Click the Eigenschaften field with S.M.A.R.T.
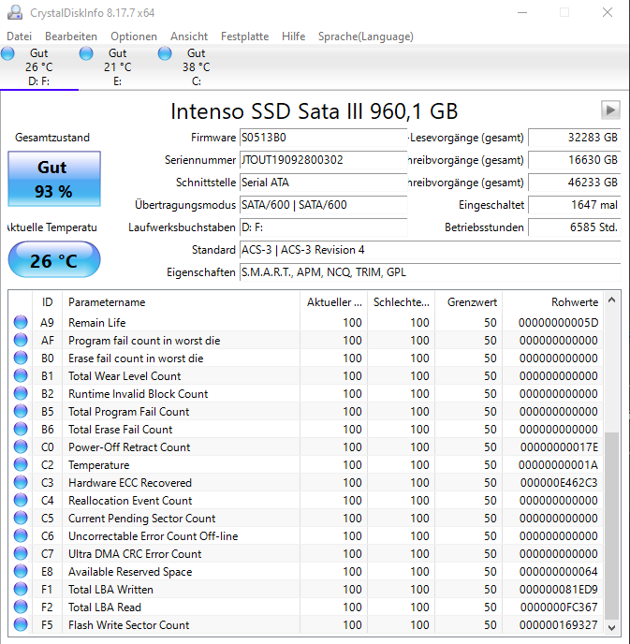Viewport: 630px width, 644px height. [430, 272]
